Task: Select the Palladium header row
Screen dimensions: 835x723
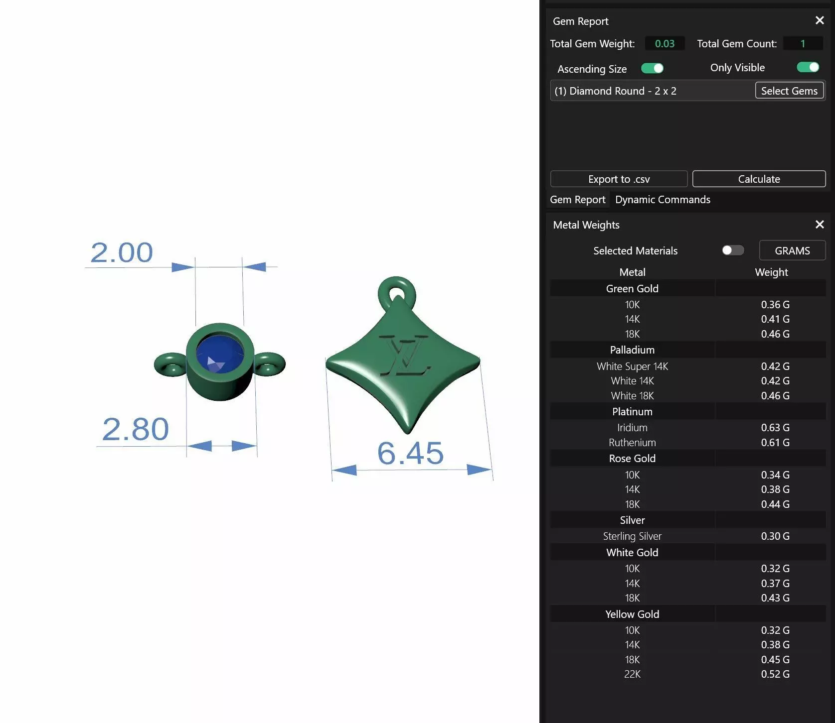Action: click(688, 350)
